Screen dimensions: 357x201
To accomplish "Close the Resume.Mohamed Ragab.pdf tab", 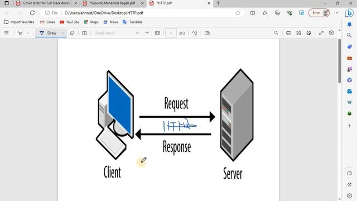I will pos(142,3).
